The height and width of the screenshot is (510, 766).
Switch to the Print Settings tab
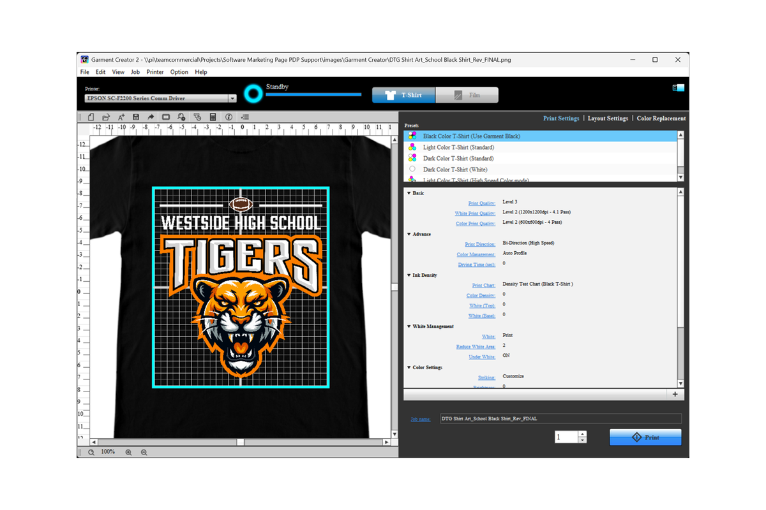coord(561,119)
